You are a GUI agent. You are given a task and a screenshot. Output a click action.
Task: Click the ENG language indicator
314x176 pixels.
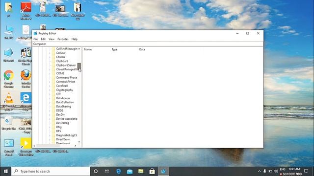pyautogui.click(x=283, y=169)
